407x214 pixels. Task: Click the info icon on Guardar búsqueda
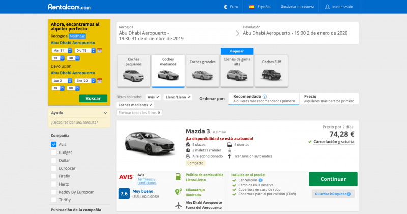349,194
